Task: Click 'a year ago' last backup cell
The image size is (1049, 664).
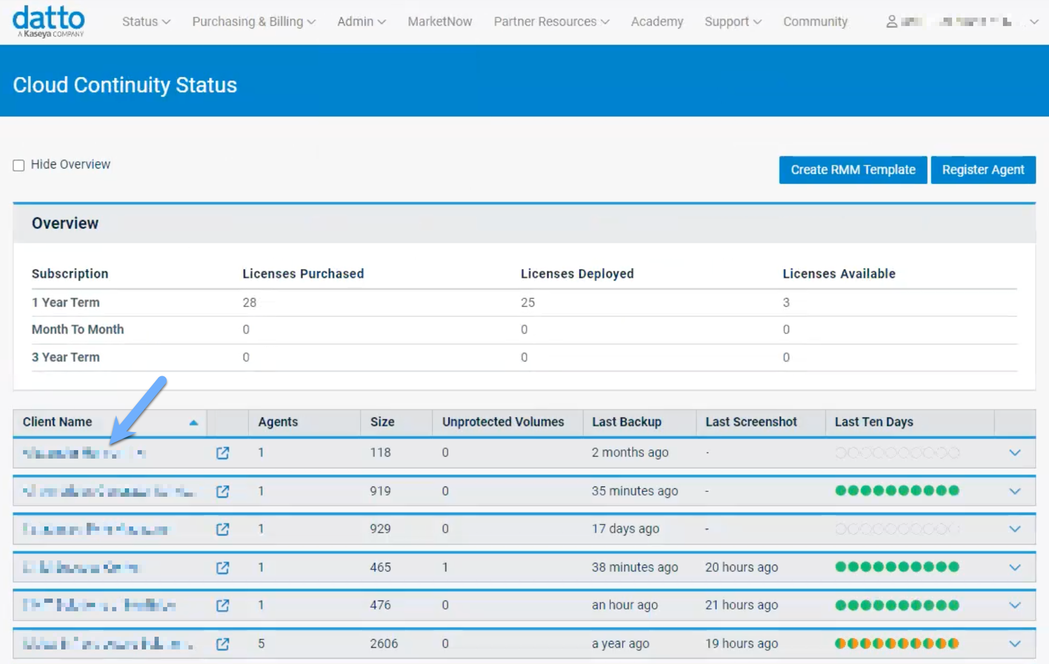Action: (x=621, y=644)
